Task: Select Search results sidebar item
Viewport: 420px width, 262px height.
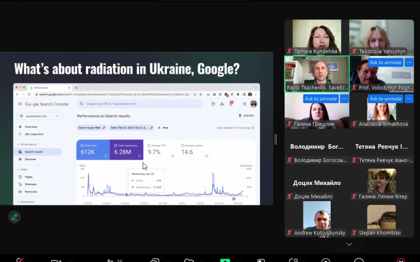Action: click(38, 152)
